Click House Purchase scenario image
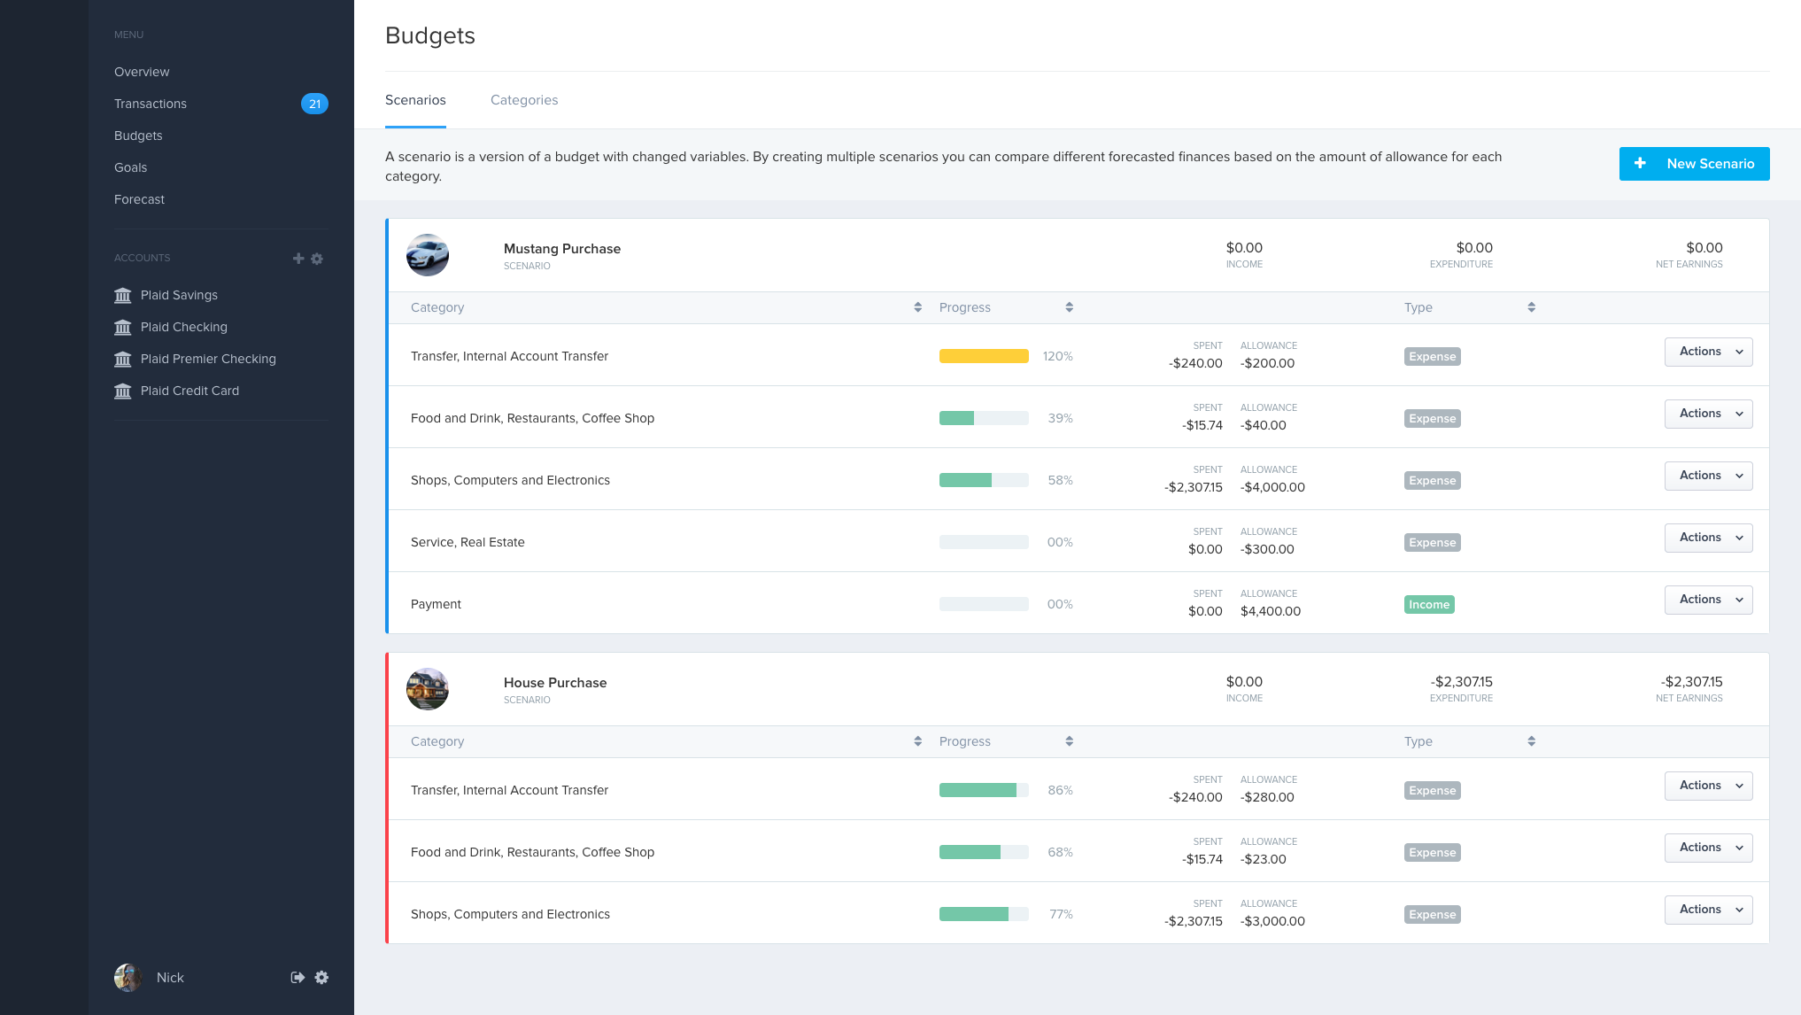 tap(428, 689)
